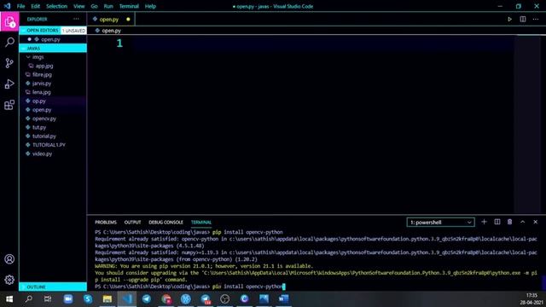
Task: Open the View menu
Action: [x=78, y=6]
